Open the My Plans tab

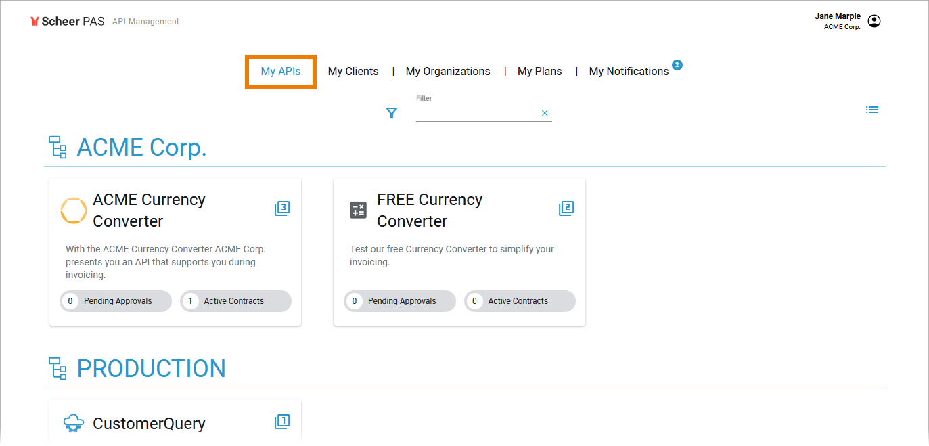pos(539,72)
